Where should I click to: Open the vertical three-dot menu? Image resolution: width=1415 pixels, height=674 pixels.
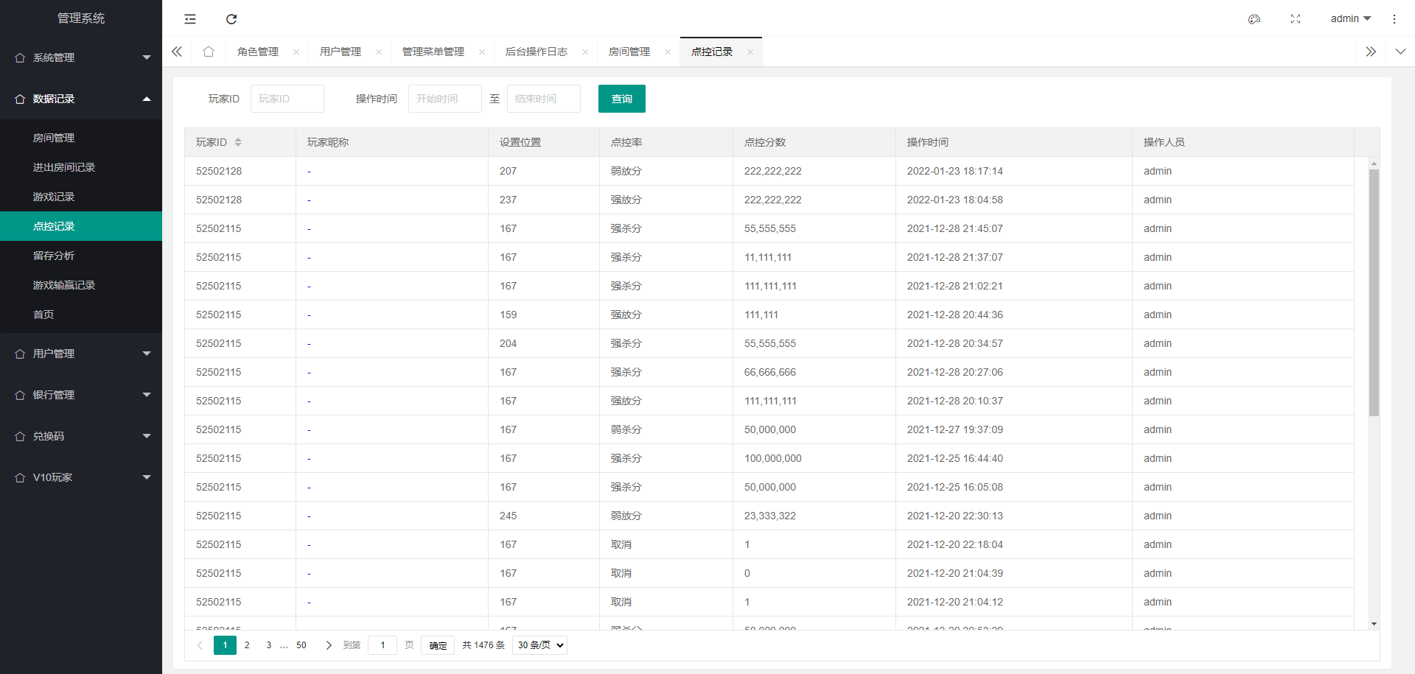1394,19
